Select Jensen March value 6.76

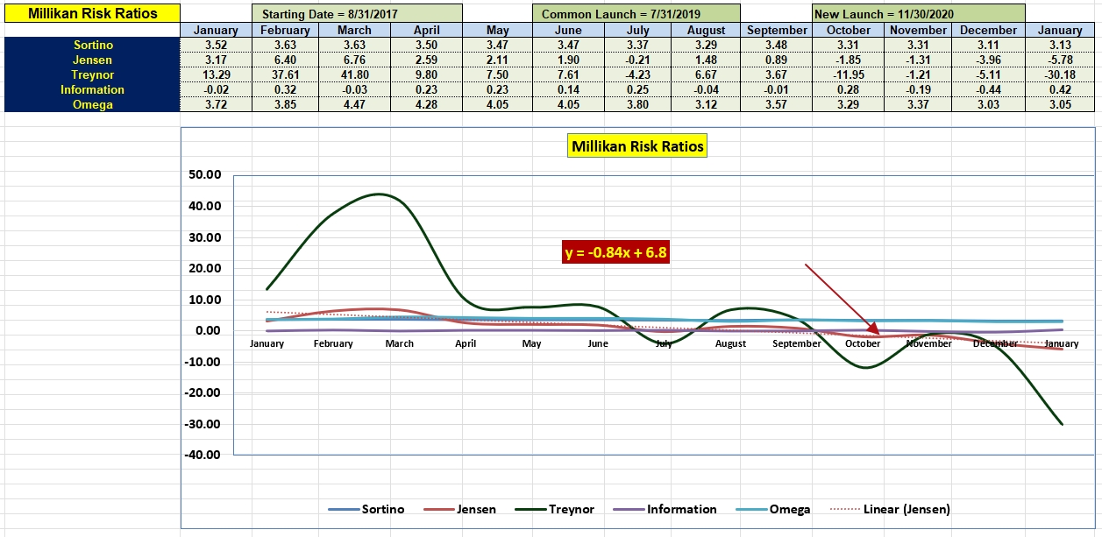click(355, 60)
